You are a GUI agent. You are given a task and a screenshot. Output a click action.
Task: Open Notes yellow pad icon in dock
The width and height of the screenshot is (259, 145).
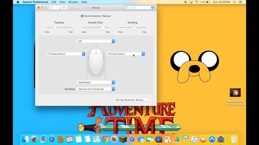tap(79, 139)
